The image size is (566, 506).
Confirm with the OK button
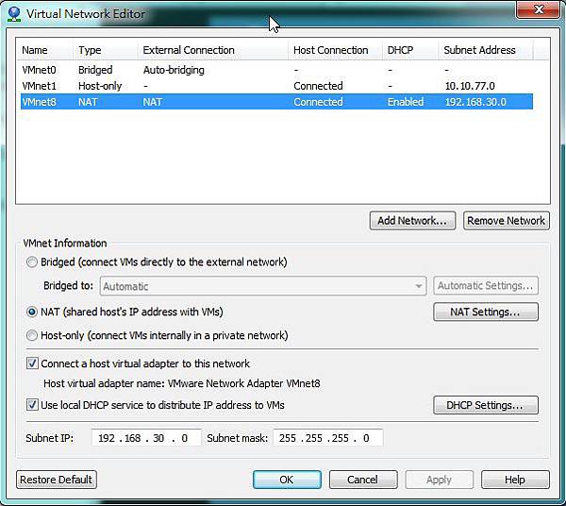(x=287, y=480)
